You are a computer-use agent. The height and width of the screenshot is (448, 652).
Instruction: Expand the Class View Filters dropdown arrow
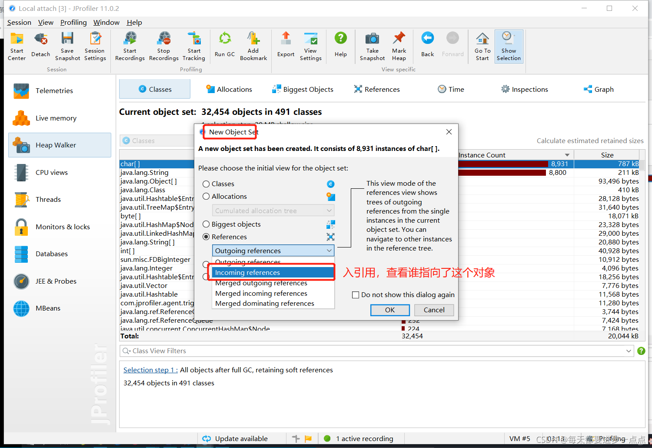point(629,351)
